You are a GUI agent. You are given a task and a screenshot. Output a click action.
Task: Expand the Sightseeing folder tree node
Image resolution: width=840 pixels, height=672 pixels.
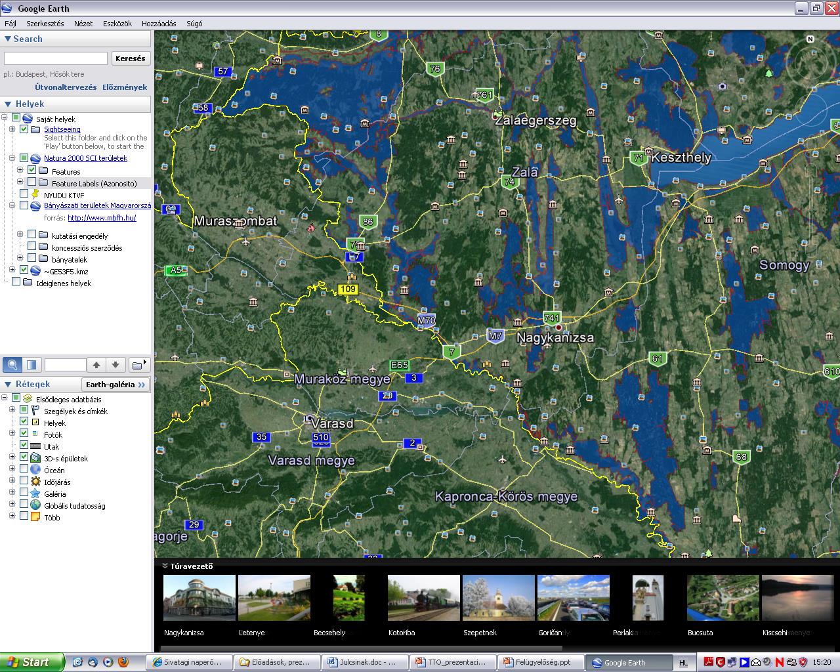pos(12,129)
